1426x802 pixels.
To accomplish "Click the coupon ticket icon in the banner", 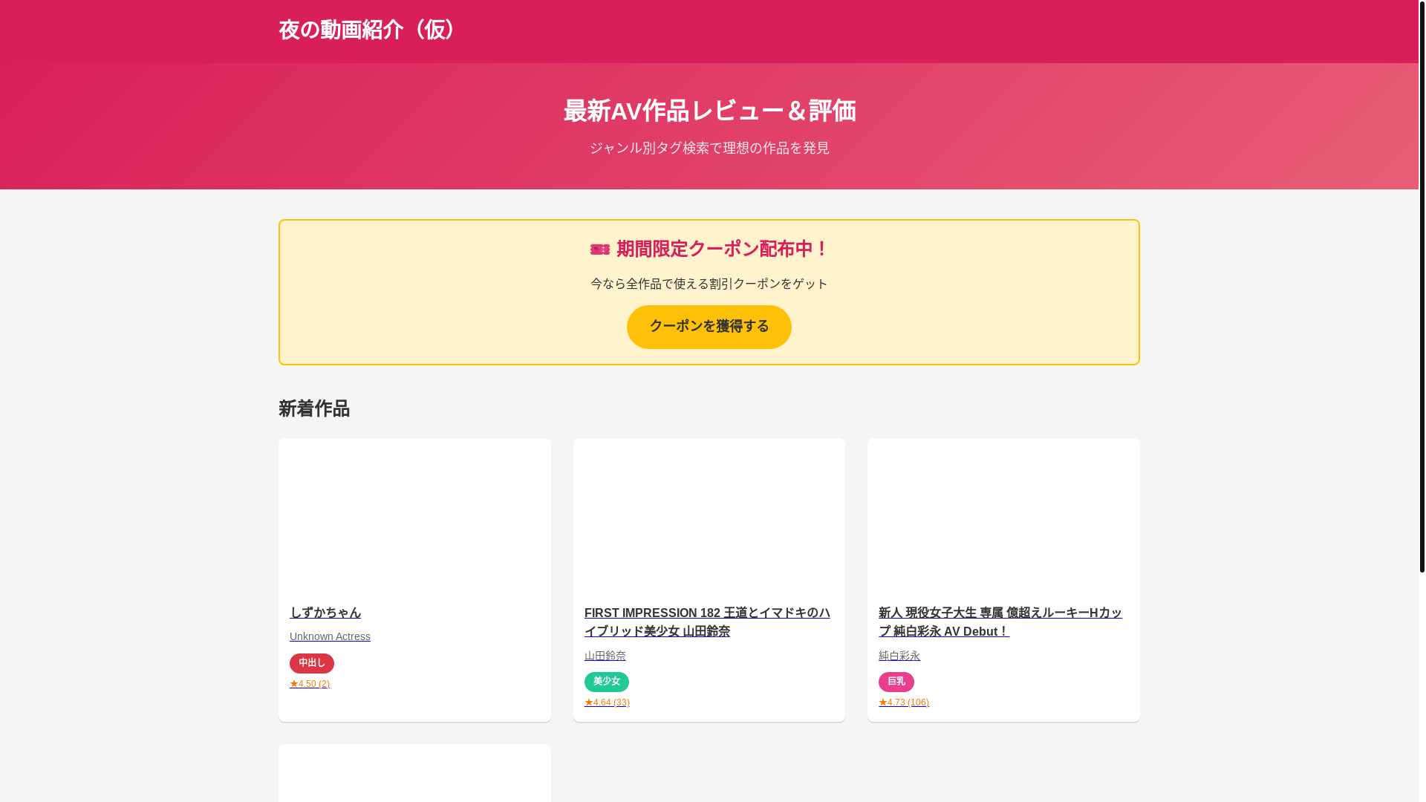I will [599, 250].
